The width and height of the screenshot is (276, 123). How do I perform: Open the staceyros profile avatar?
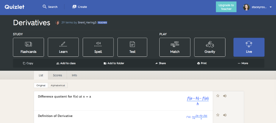pos(247,7)
